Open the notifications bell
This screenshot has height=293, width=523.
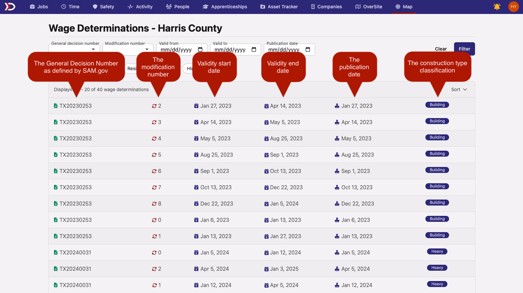pos(497,7)
